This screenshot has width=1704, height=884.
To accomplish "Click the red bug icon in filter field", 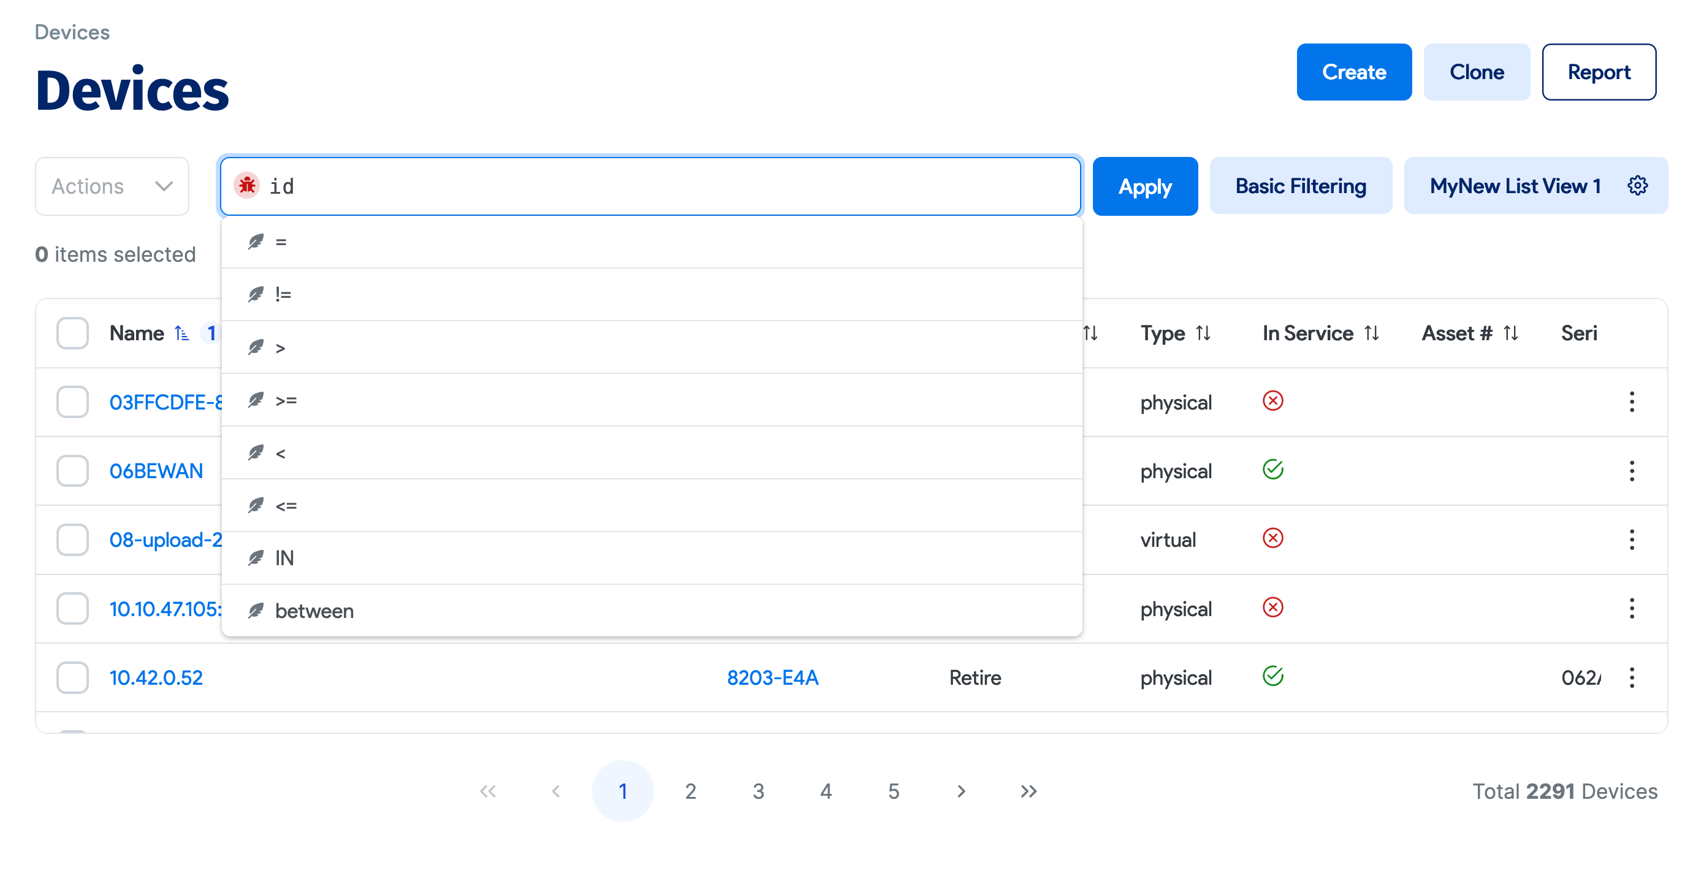I will coord(247,186).
